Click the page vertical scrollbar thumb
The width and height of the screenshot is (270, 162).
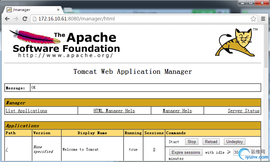pyautogui.click(x=266, y=46)
